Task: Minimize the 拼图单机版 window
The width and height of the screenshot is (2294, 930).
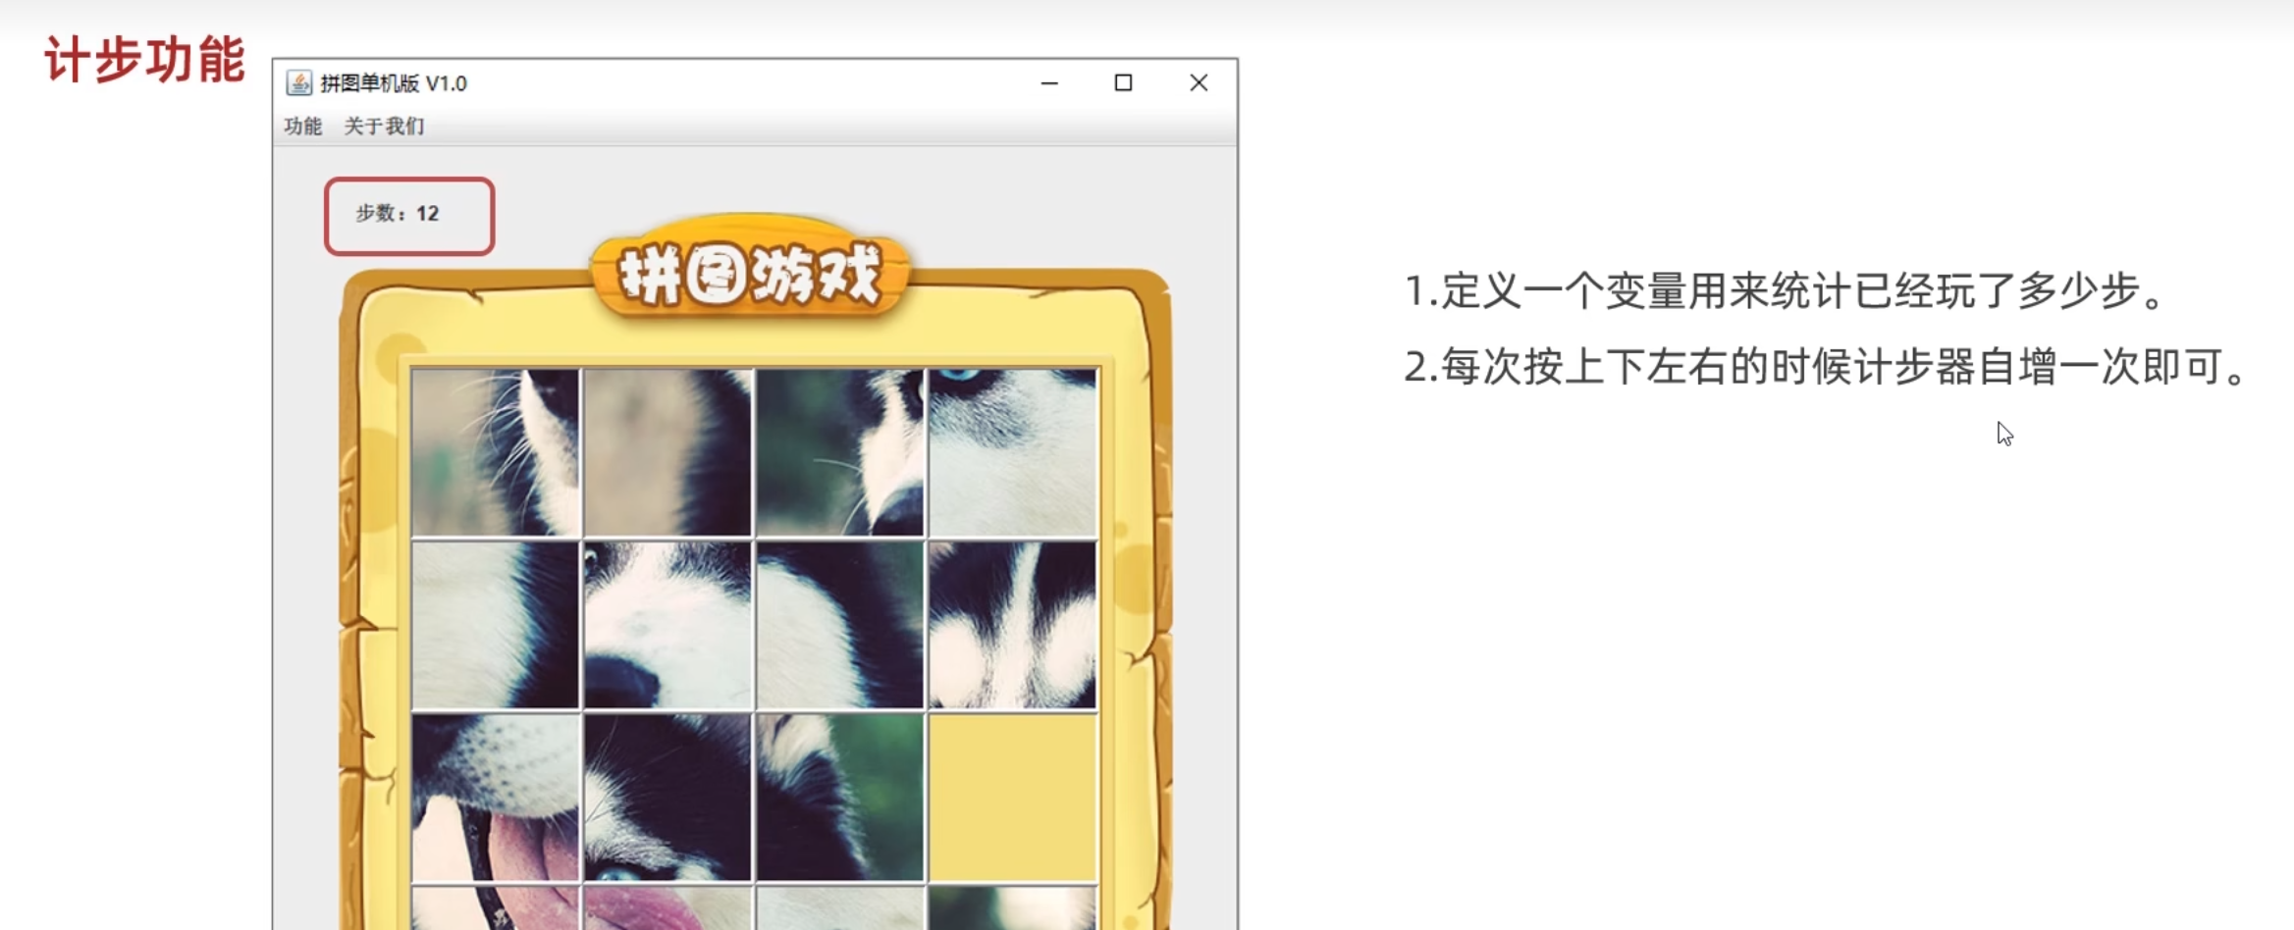Action: [x=1049, y=83]
